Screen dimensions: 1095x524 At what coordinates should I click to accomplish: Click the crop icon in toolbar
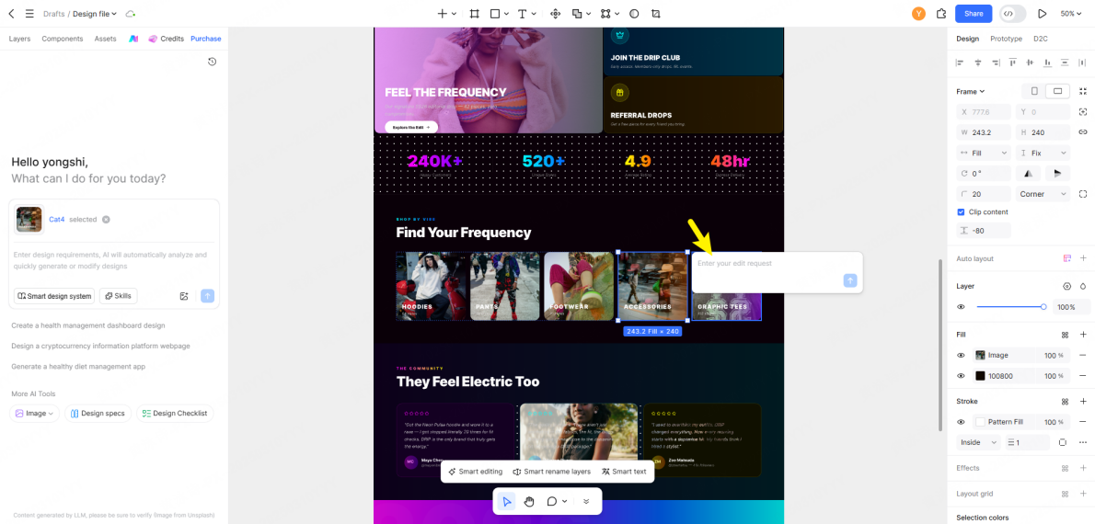[x=656, y=13]
